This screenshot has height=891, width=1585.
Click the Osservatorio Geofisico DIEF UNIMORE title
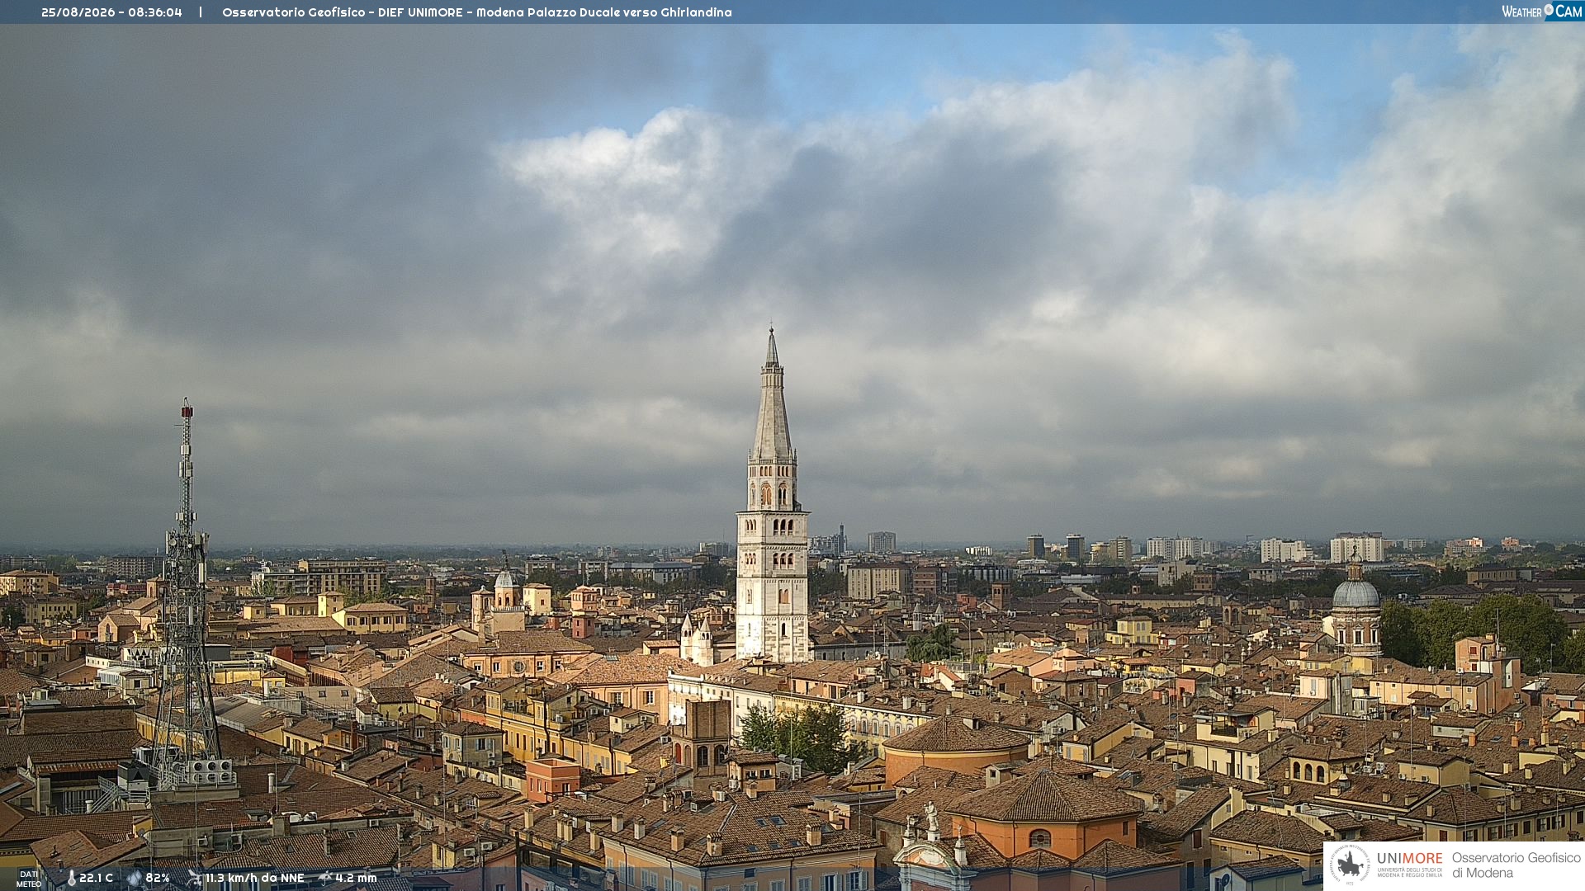pyautogui.click(x=476, y=12)
